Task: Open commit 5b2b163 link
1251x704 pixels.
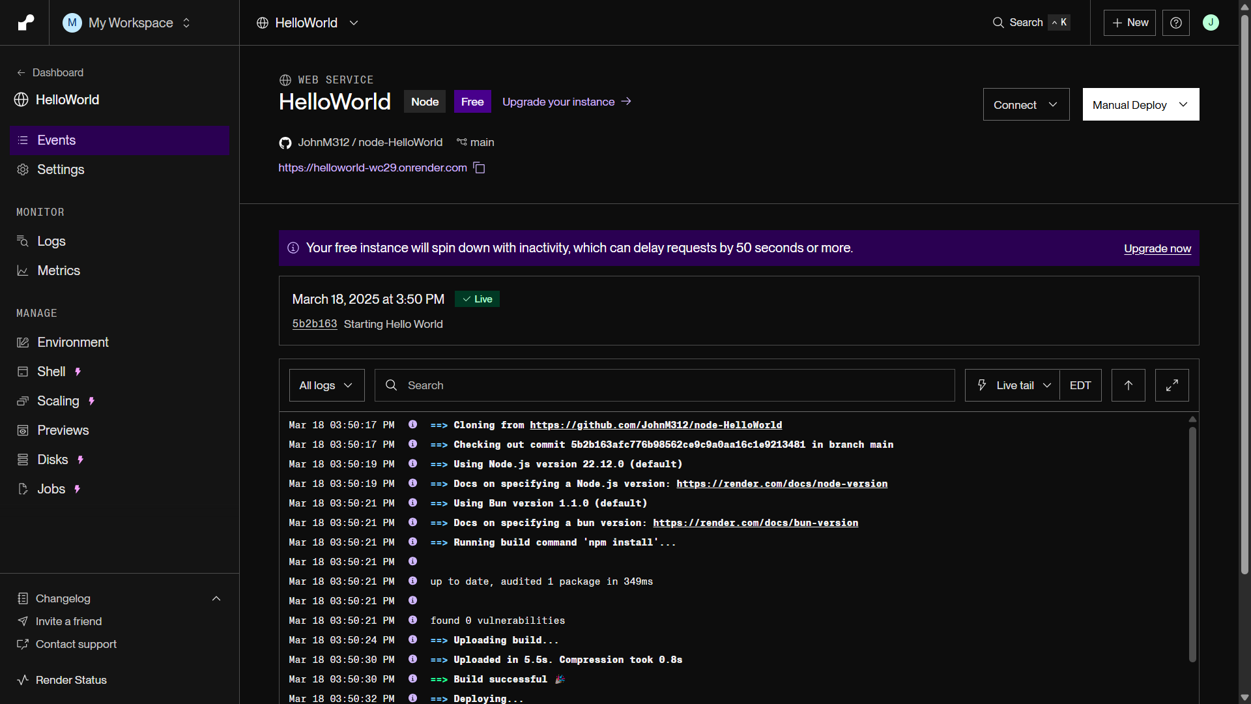Action: coord(315,324)
